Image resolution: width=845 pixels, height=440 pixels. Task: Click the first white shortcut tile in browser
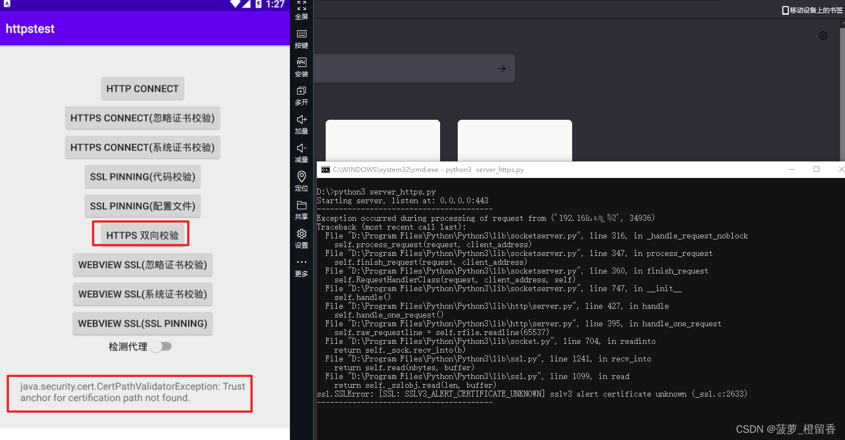pos(383,141)
